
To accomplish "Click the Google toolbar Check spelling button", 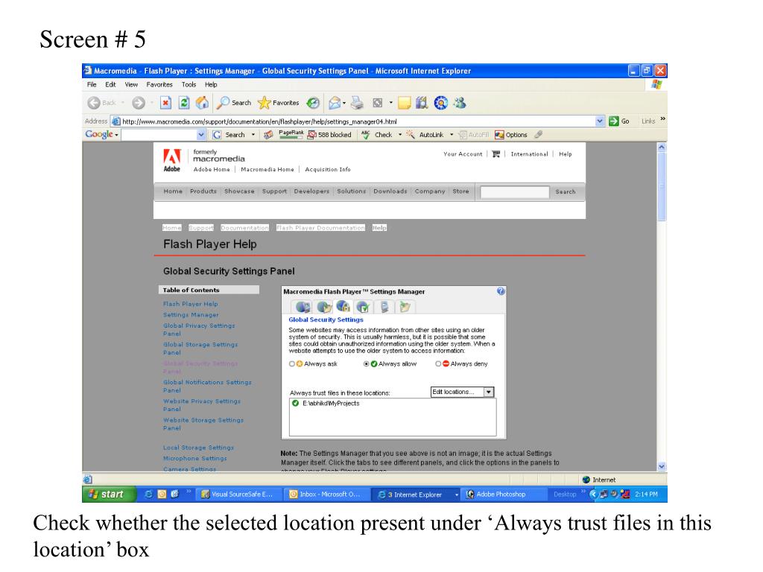I will pyautogui.click(x=377, y=135).
